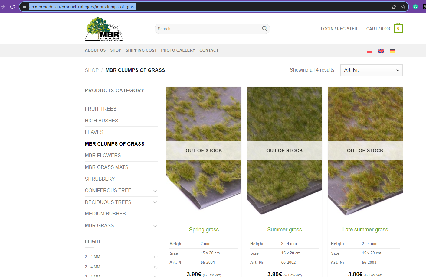Viewport: 426px width, 277px height.
Task: Switch language with the German flag
Action: pos(393,51)
